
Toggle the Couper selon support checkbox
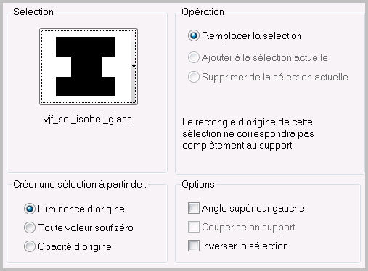[x=194, y=227]
